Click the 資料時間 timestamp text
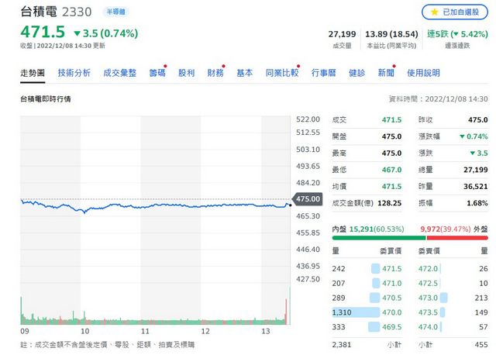Screen dimensions: 496x355 439,99
